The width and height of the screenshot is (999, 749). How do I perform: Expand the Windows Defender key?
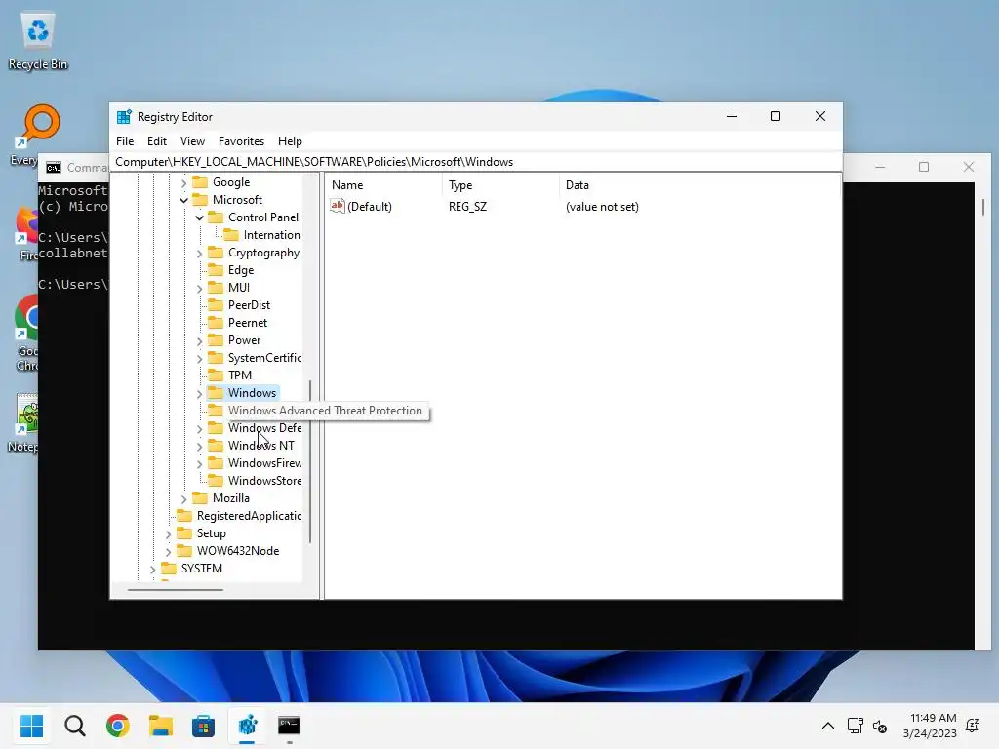coord(199,429)
